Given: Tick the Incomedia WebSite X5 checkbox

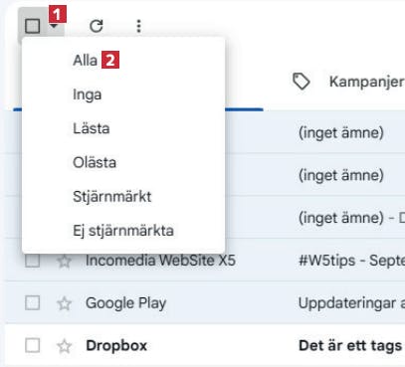Looking at the screenshot, I should (x=33, y=261).
